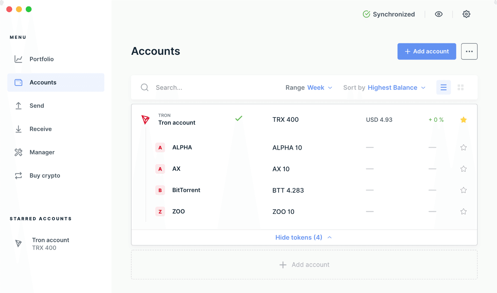
Task: Click the blue Add account button
Action: coord(427,52)
